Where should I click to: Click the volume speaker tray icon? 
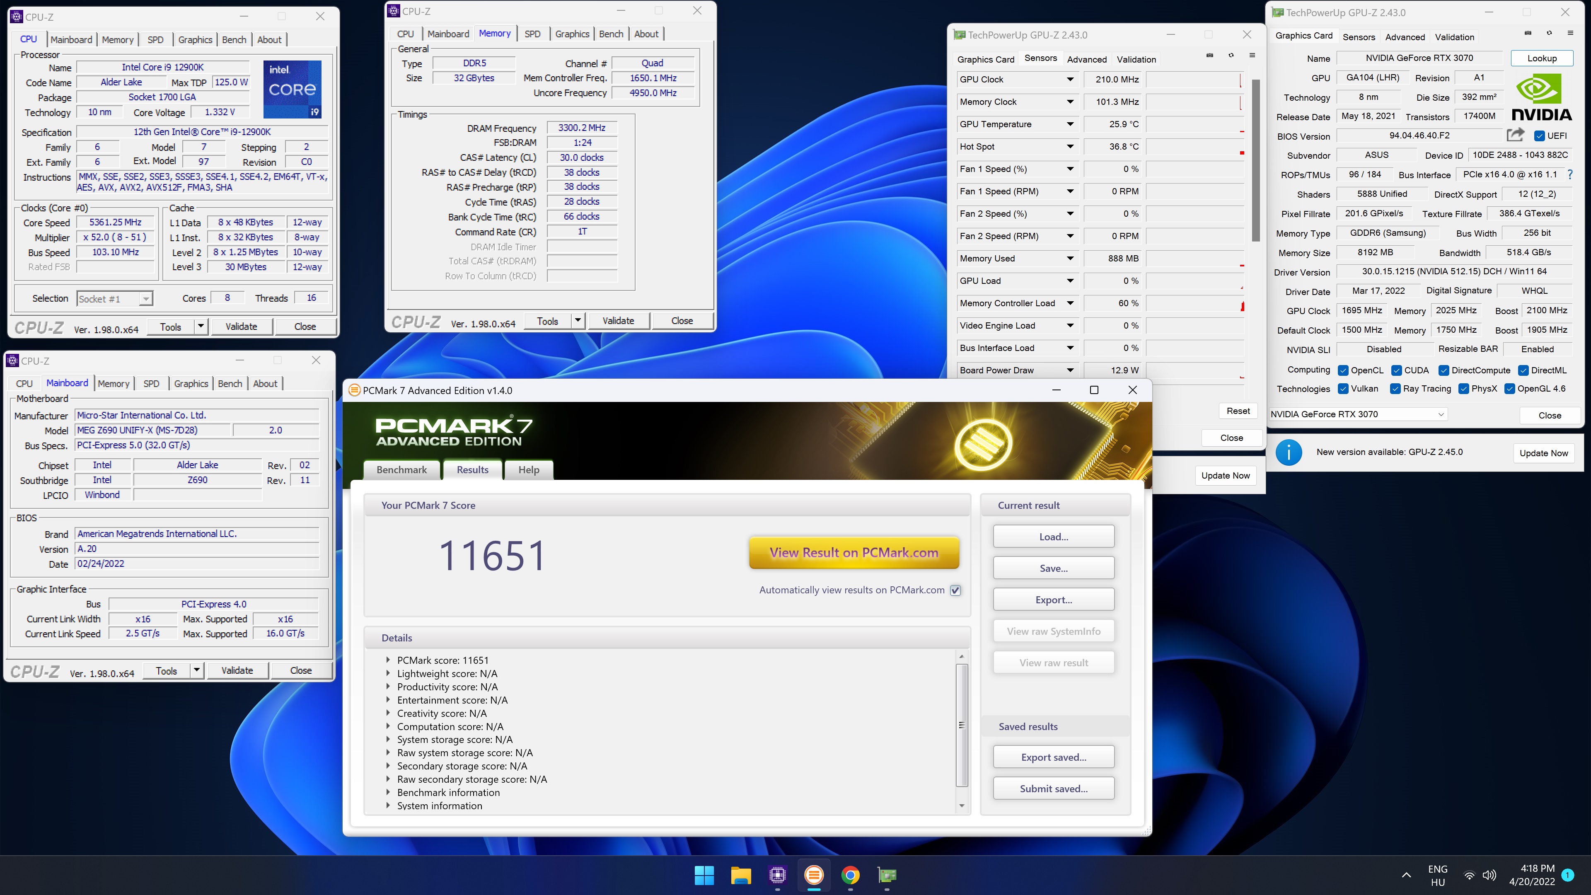[1489, 875]
